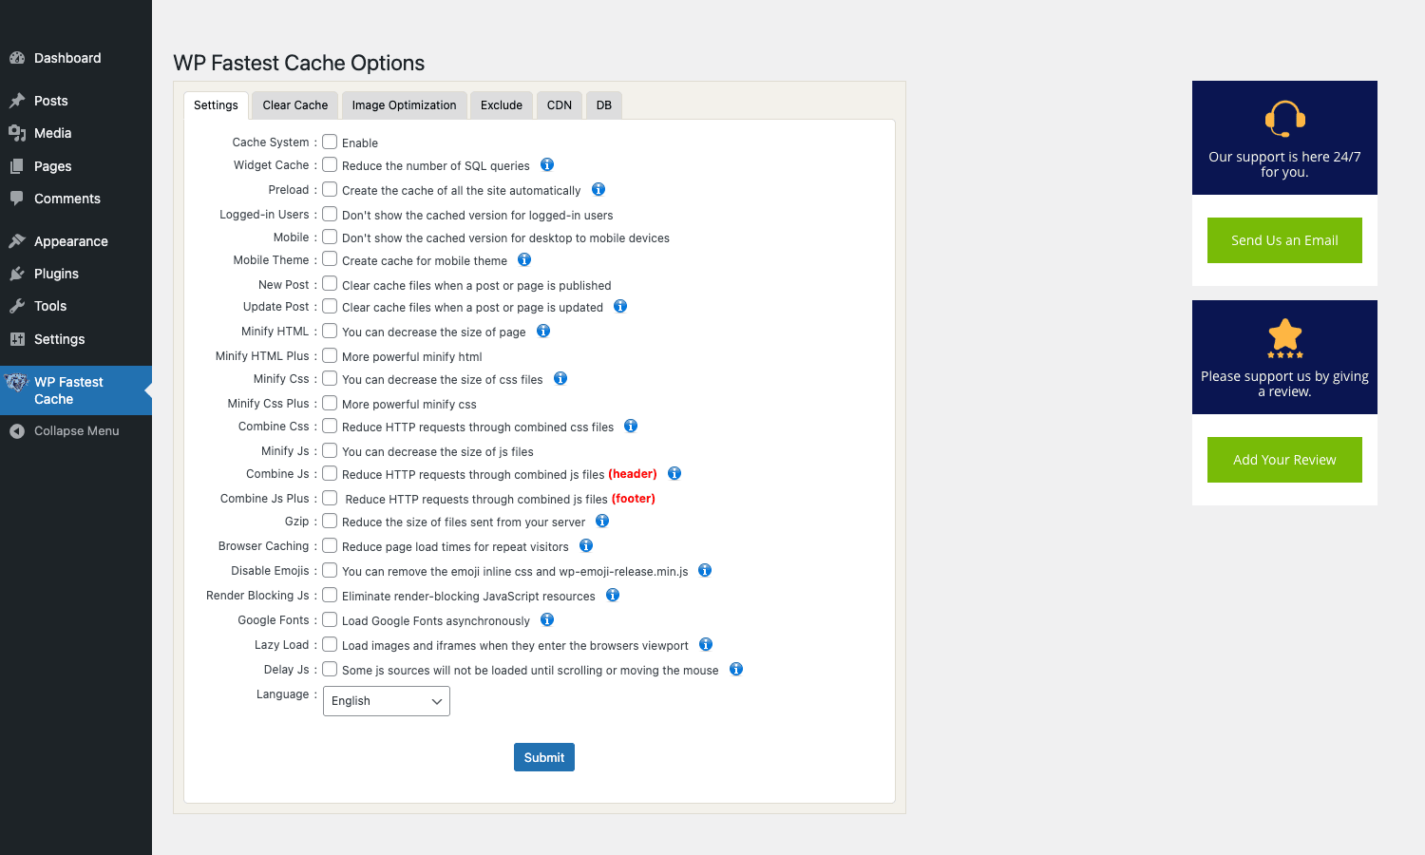Click the Comments bubble icon

point(17,199)
